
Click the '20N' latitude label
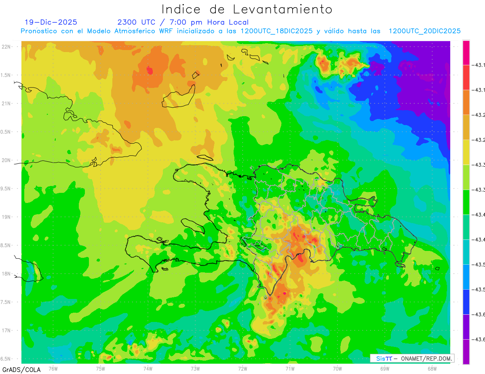click(x=6, y=160)
